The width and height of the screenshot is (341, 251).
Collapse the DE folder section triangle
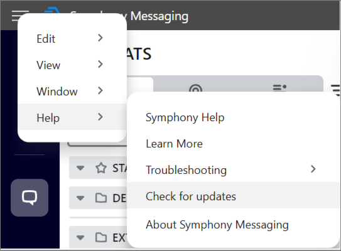80,198
